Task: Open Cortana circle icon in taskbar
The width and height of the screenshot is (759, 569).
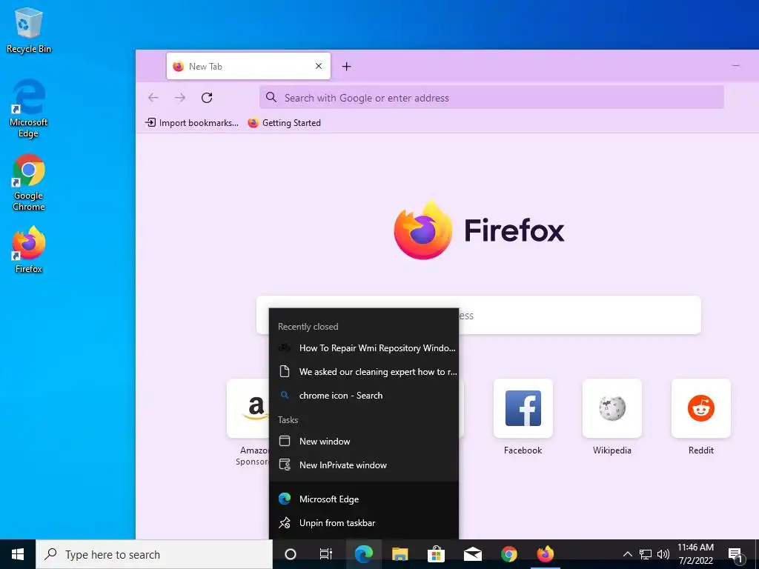Action: 291,554
